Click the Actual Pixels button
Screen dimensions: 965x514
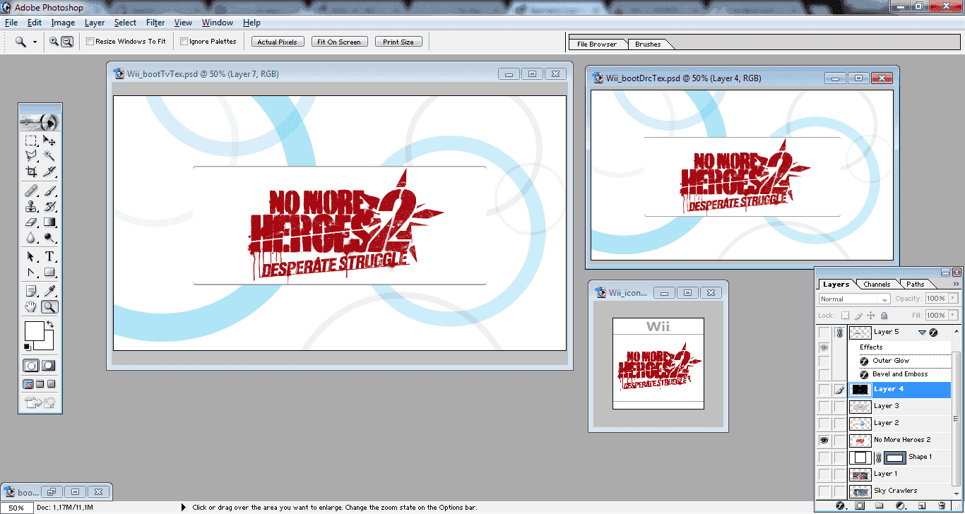277,42
